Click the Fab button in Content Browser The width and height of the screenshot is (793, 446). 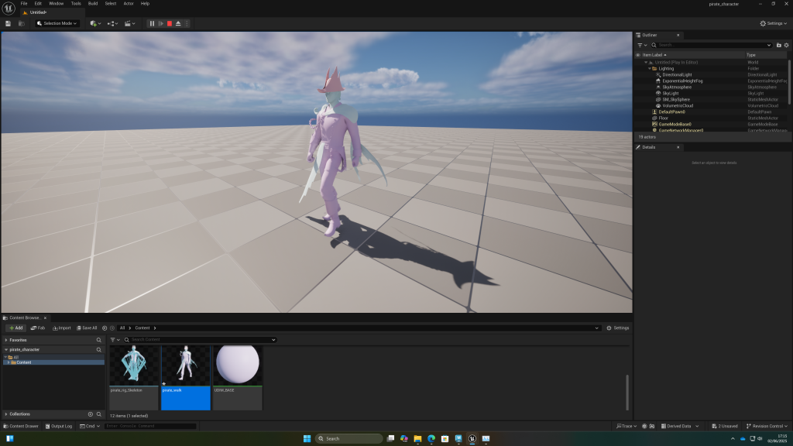click(38, 328)
